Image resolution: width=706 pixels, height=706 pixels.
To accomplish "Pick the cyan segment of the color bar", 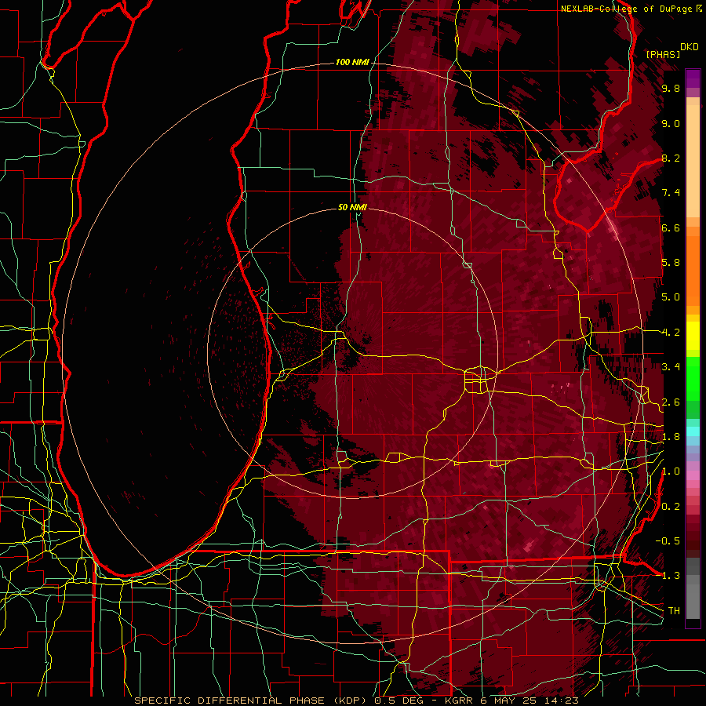I will [x=693, y=431].
